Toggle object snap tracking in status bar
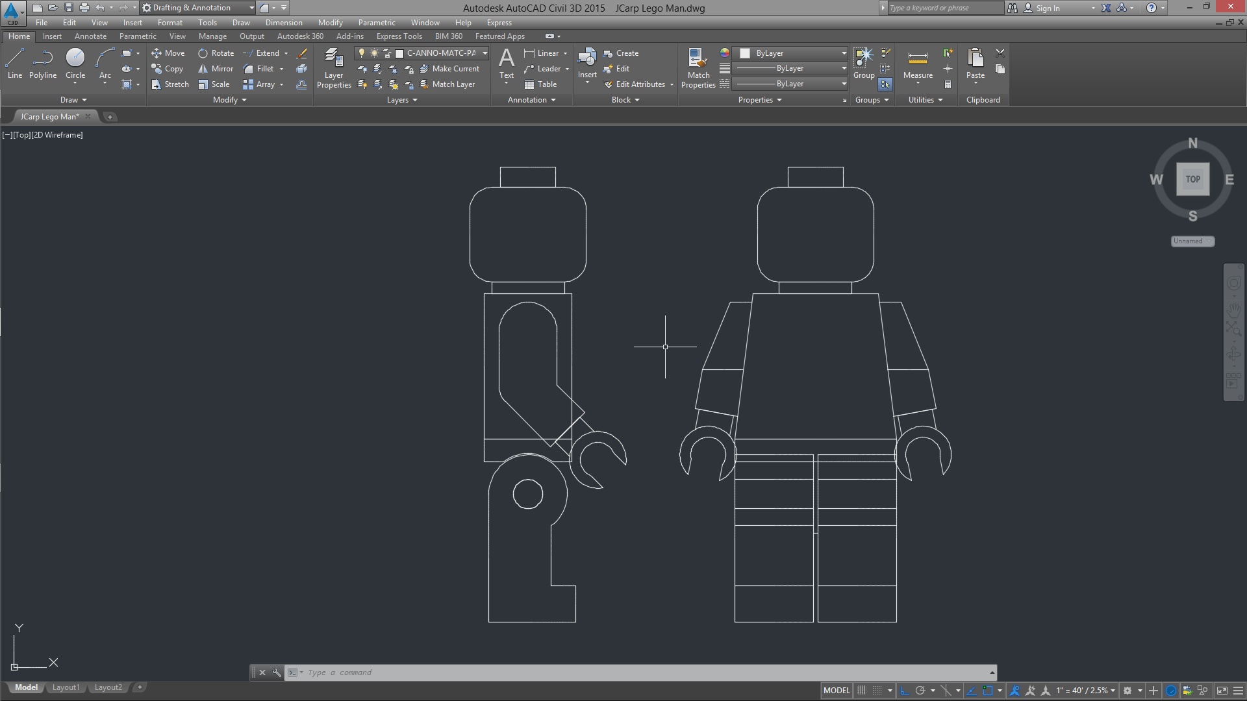Viewport: 1247px width, 701px height. tap(972, 691)
